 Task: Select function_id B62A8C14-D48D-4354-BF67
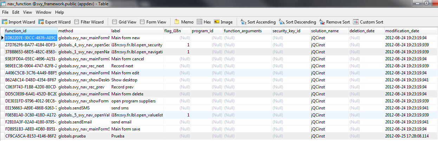[x=31, y=80]
